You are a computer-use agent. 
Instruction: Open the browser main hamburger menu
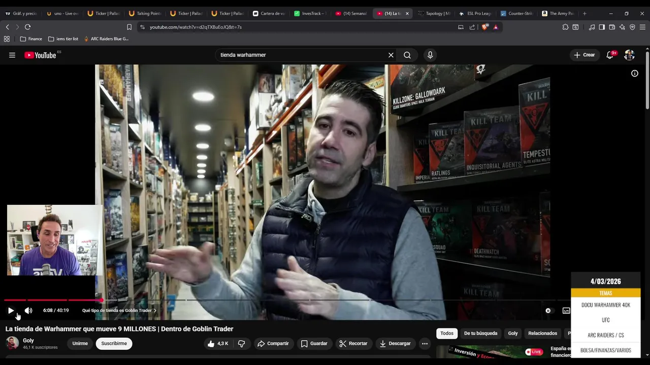(x=642, y=27)
